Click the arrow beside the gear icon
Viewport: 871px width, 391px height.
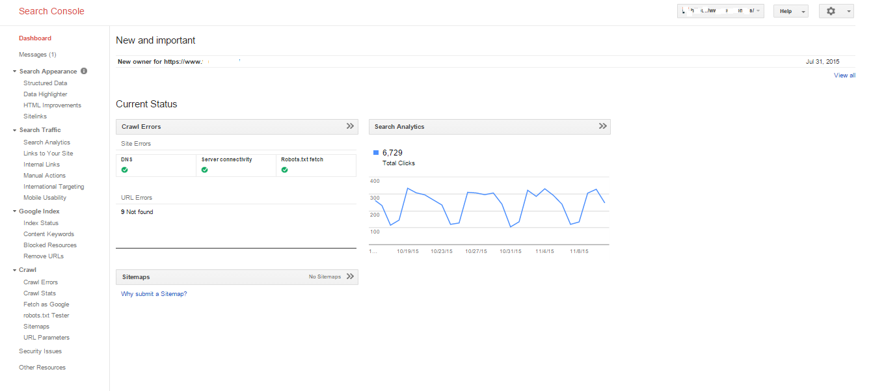(x=849, y=12)
